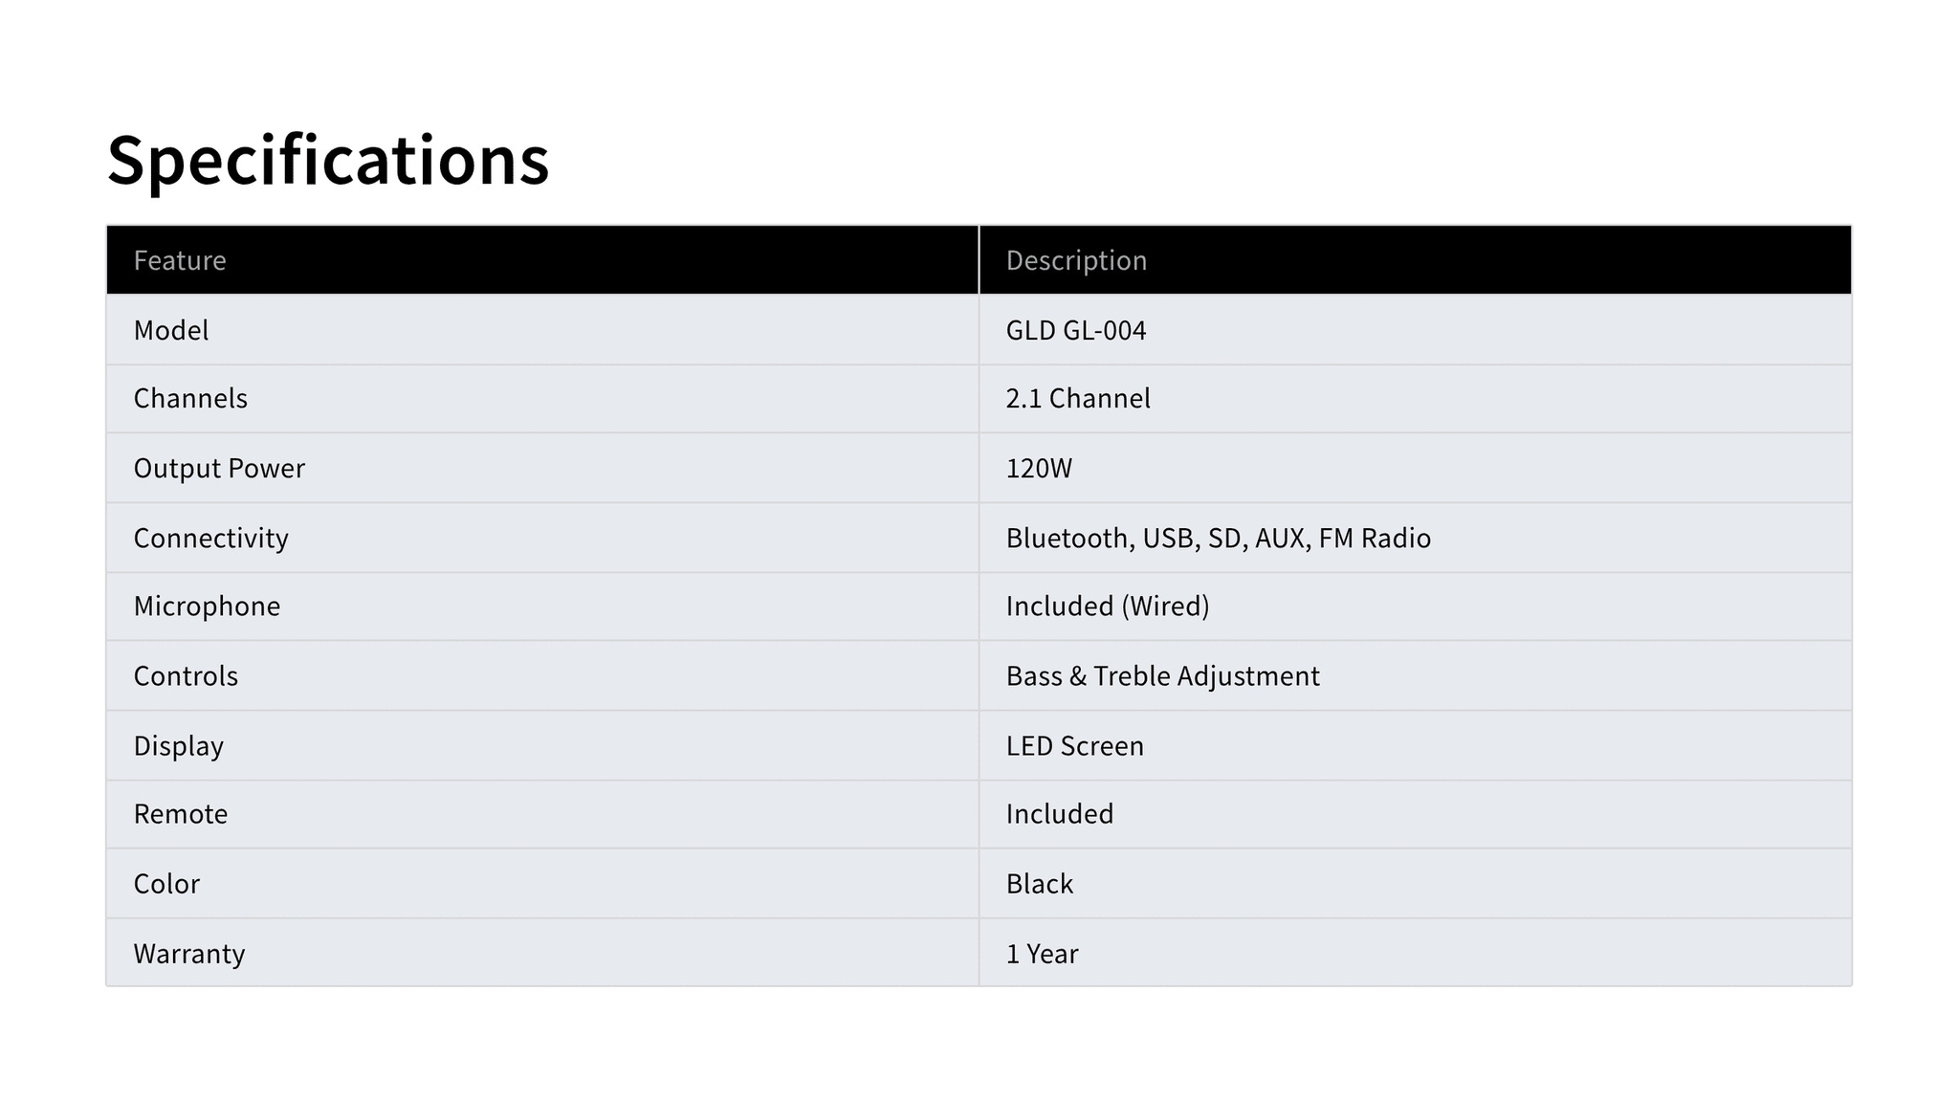The width and height of the screenshot is (1959, 1103).
Task: Select the 120W output power value
Action: [x=1039, y=468]
